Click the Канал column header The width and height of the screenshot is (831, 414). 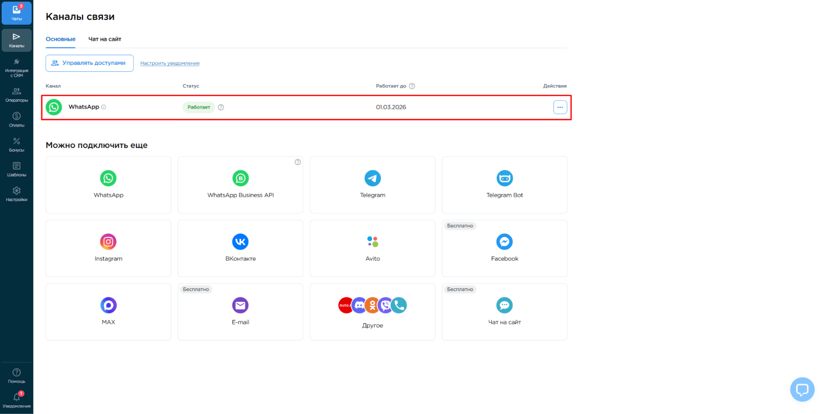click(53, 86)
